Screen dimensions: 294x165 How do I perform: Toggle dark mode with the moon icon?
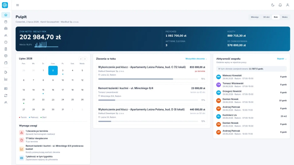point(273,5)
